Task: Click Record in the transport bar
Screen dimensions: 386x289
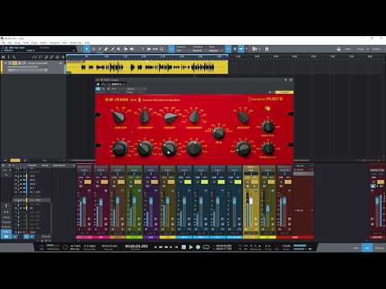Action: 198,247
